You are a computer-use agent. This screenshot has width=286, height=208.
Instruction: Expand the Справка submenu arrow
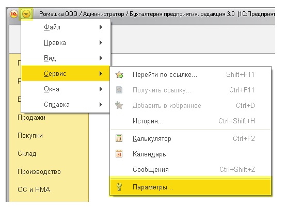point(101,105)
